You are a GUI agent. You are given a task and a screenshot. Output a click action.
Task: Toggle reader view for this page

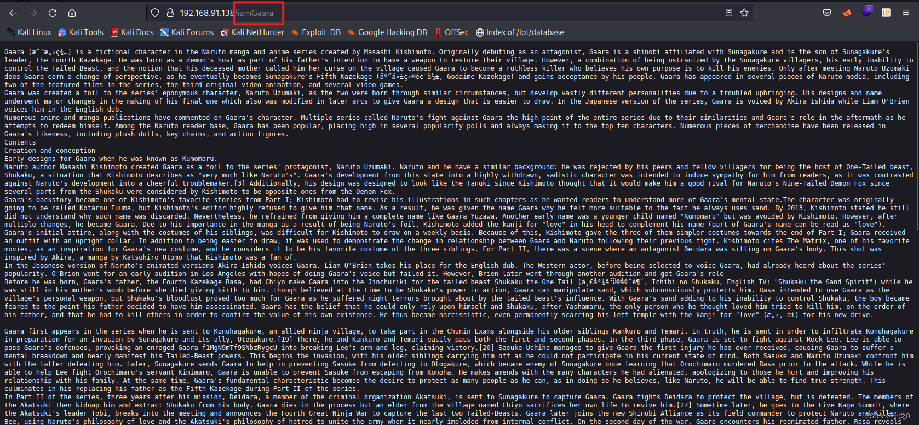coord(728,13)
